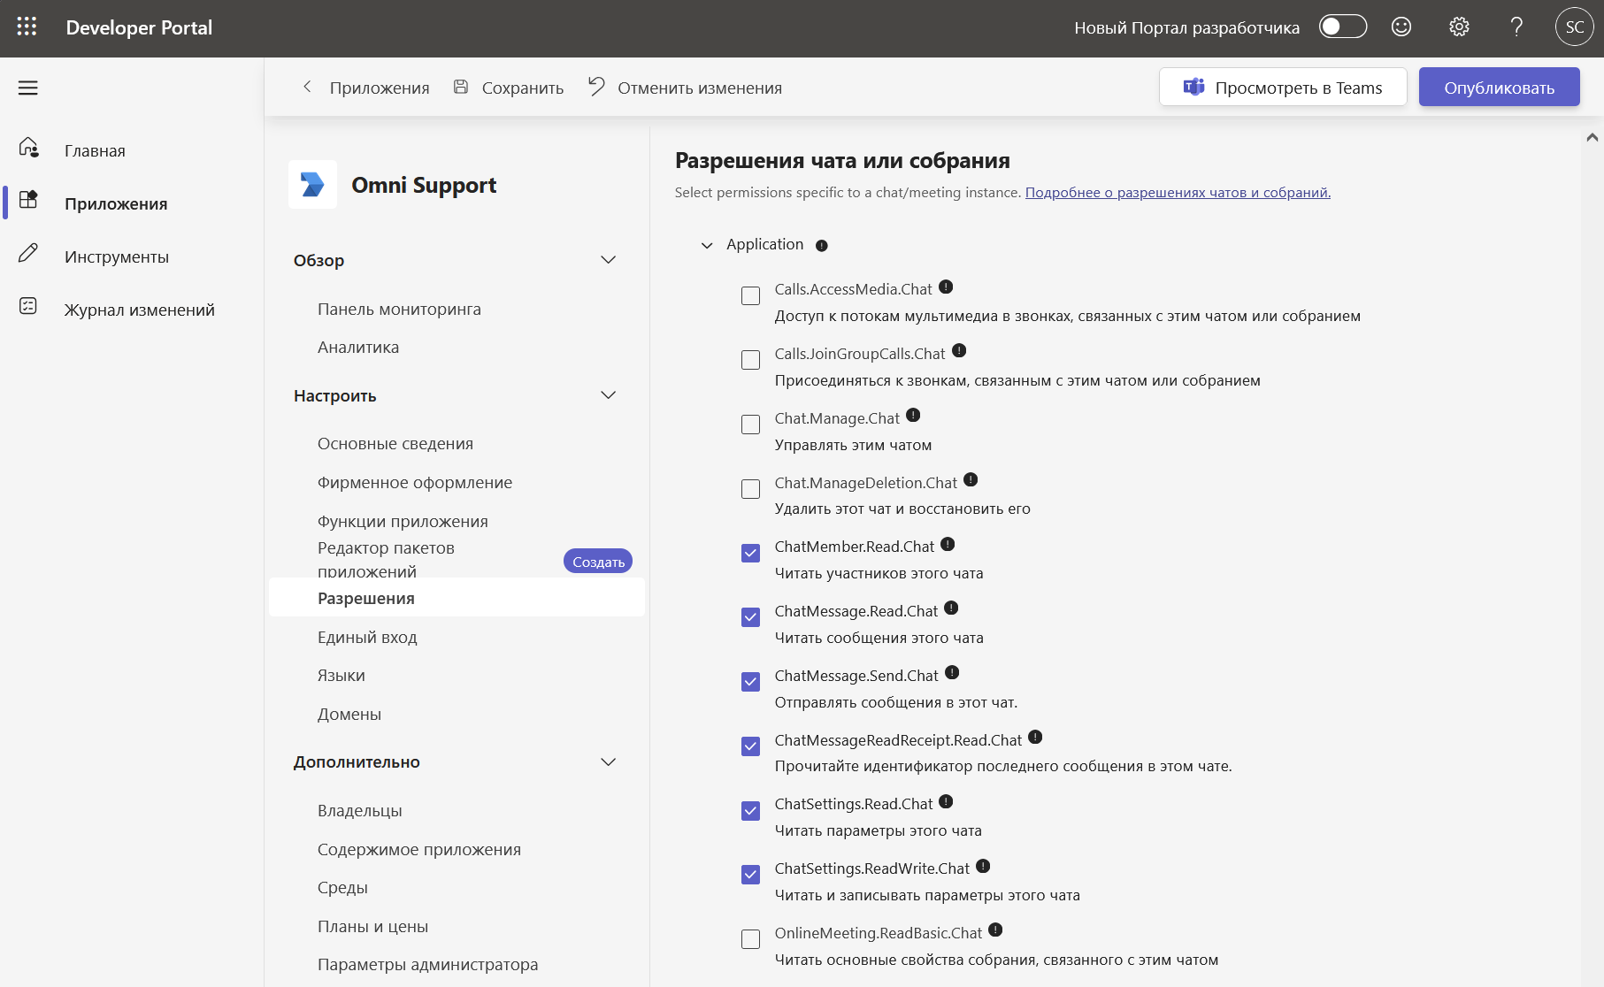Select Основные сведения in the menu
The height and width of the screenshot is (987, 1604).
click(x=395, y=444)
